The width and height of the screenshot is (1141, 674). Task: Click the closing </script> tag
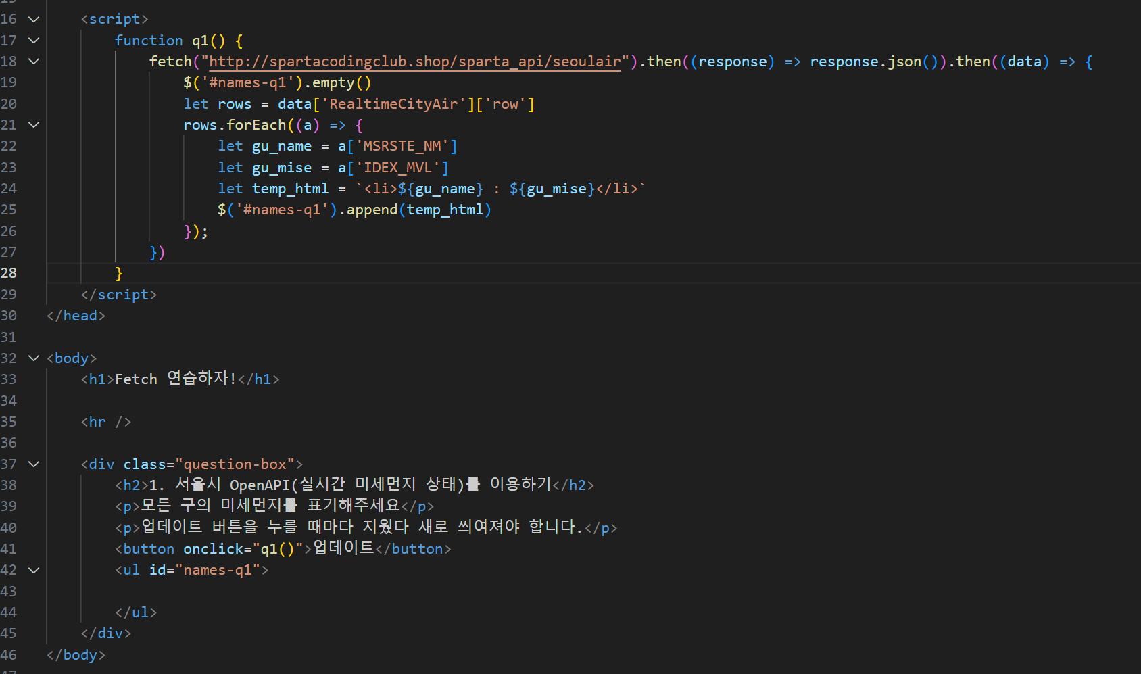pyautogui.click(x=119, y=295)
